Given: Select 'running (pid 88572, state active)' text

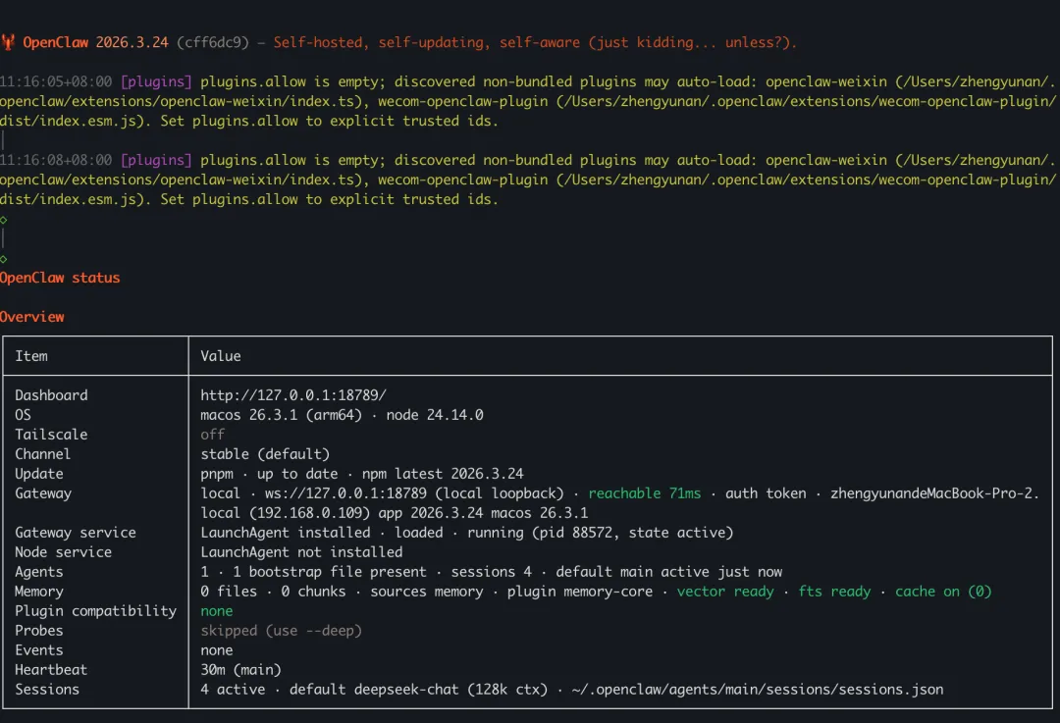Looking at the screenshot, I should pos(601,533).
